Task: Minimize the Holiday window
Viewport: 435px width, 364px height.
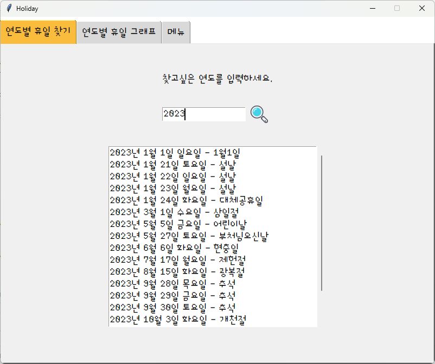Action: click(x=373, y=8)
